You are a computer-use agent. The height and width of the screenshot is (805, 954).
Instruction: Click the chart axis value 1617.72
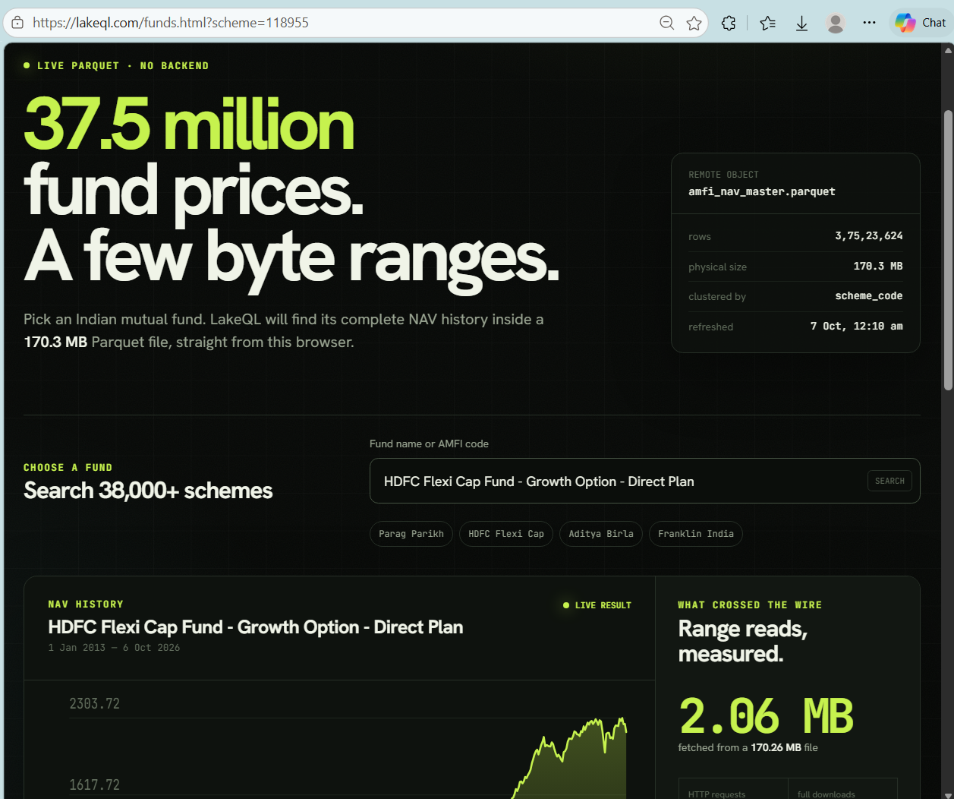pos(94,785)
